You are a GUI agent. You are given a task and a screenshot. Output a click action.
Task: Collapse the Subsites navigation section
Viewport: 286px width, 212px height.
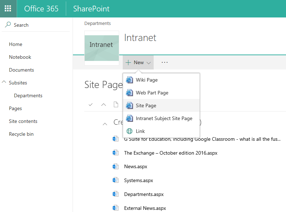pos(4,82)
